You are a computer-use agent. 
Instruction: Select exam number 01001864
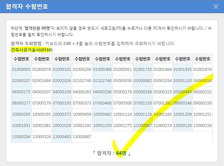(163, 70)
